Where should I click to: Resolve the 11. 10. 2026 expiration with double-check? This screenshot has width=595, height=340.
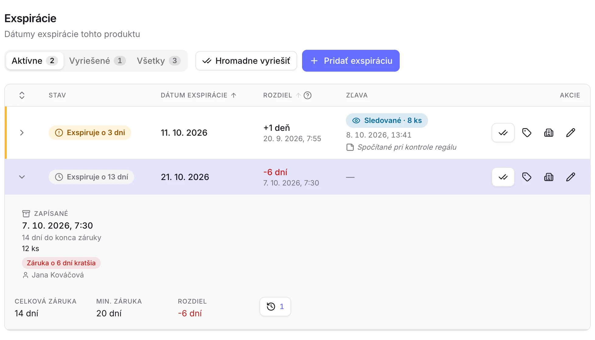tap(503, 133)
